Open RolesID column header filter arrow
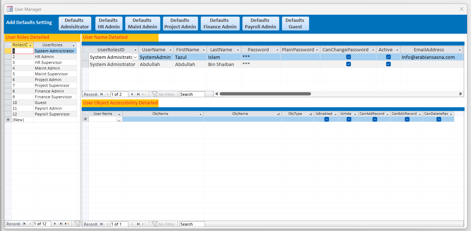This screenshot has height=231, width=471. coord(31,45)
